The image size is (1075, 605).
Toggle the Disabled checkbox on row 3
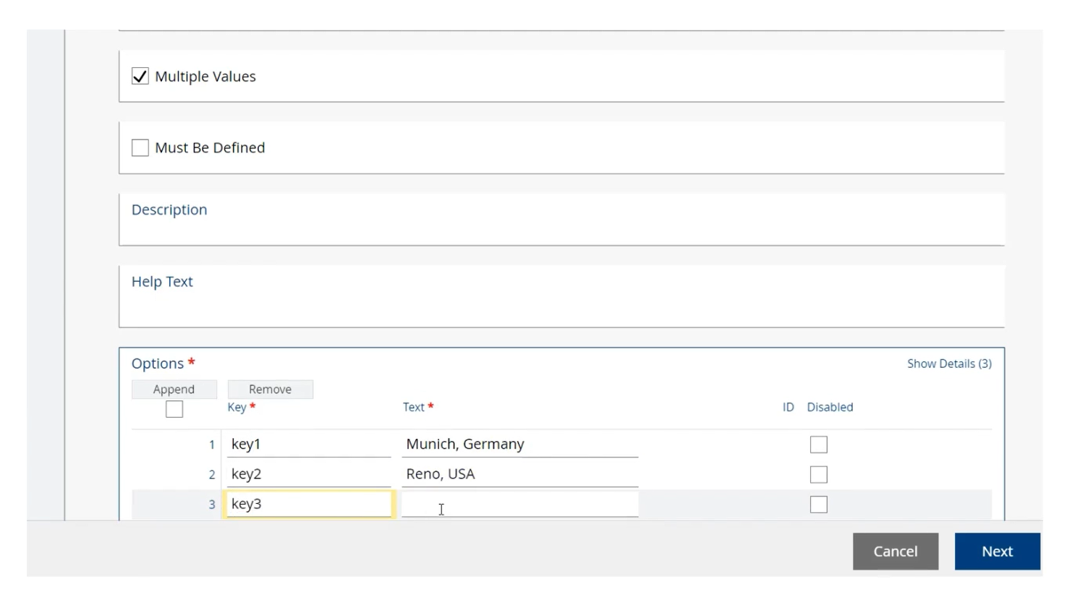click(x=818, y=505)
